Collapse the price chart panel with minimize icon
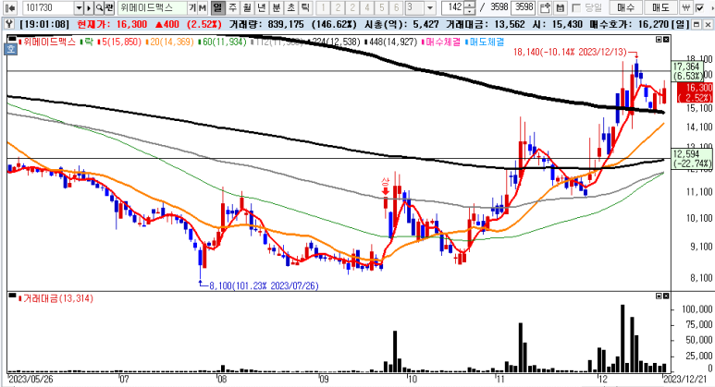 pyautogui.click(x=659, y=40)
